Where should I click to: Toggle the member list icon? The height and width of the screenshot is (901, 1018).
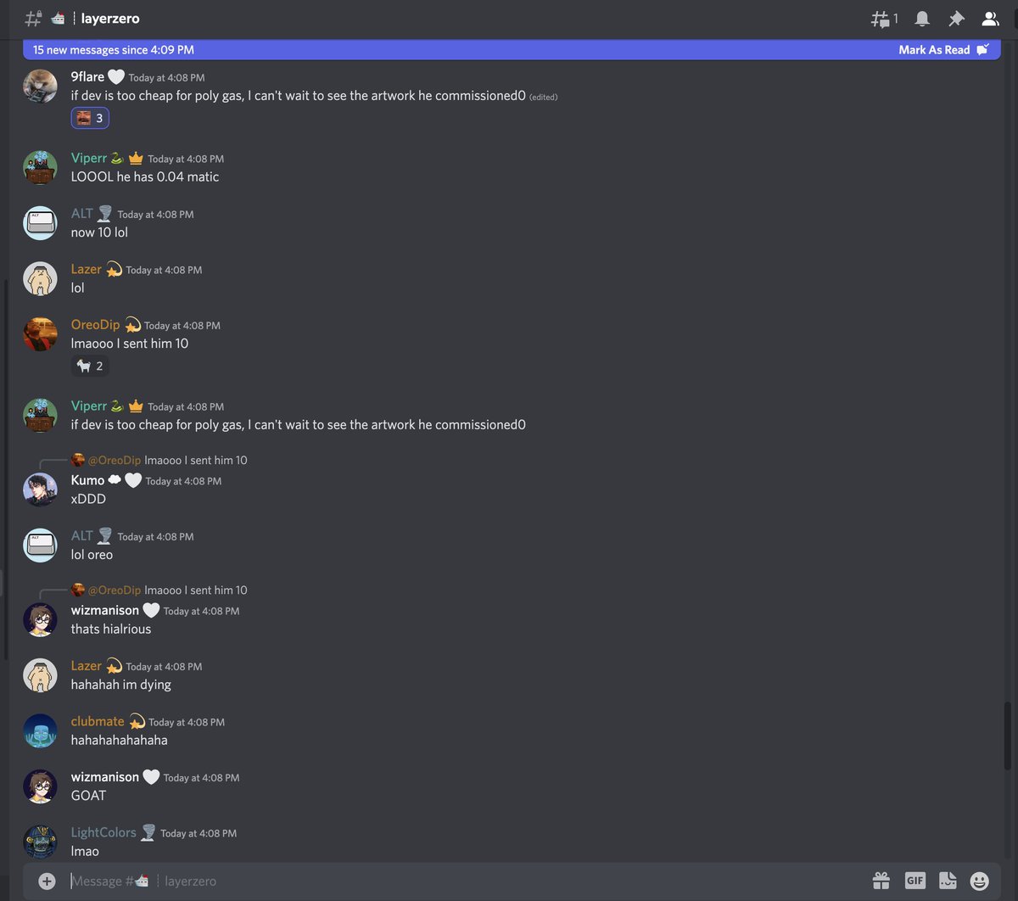click(990, 19)
